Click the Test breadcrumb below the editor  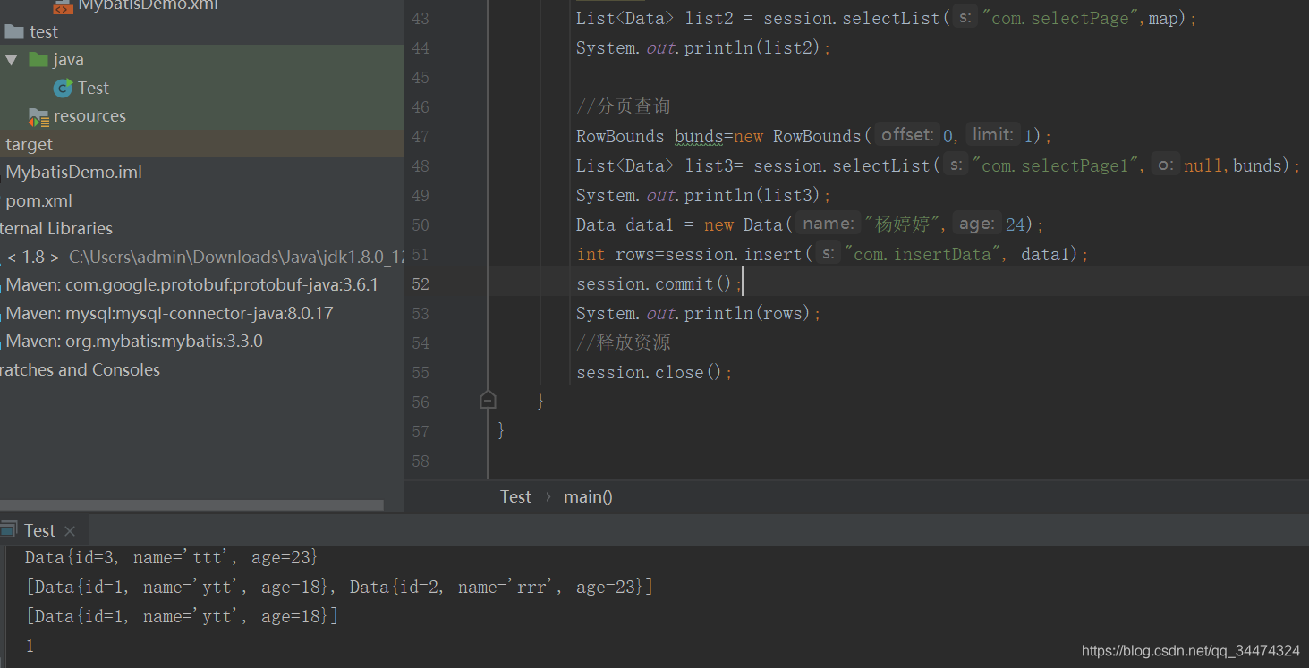[515, 496]
